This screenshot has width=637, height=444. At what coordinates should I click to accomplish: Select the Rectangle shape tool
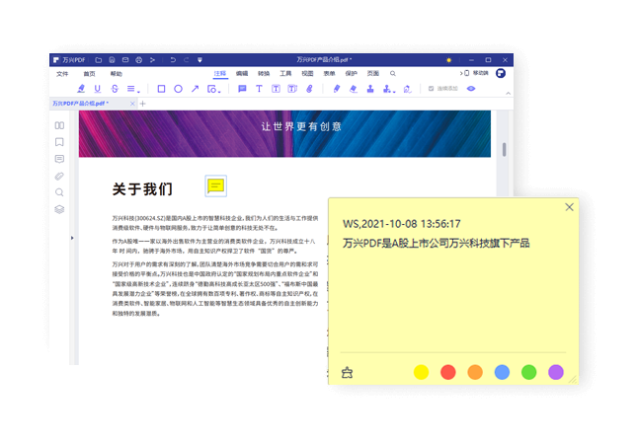pos(161,89)
